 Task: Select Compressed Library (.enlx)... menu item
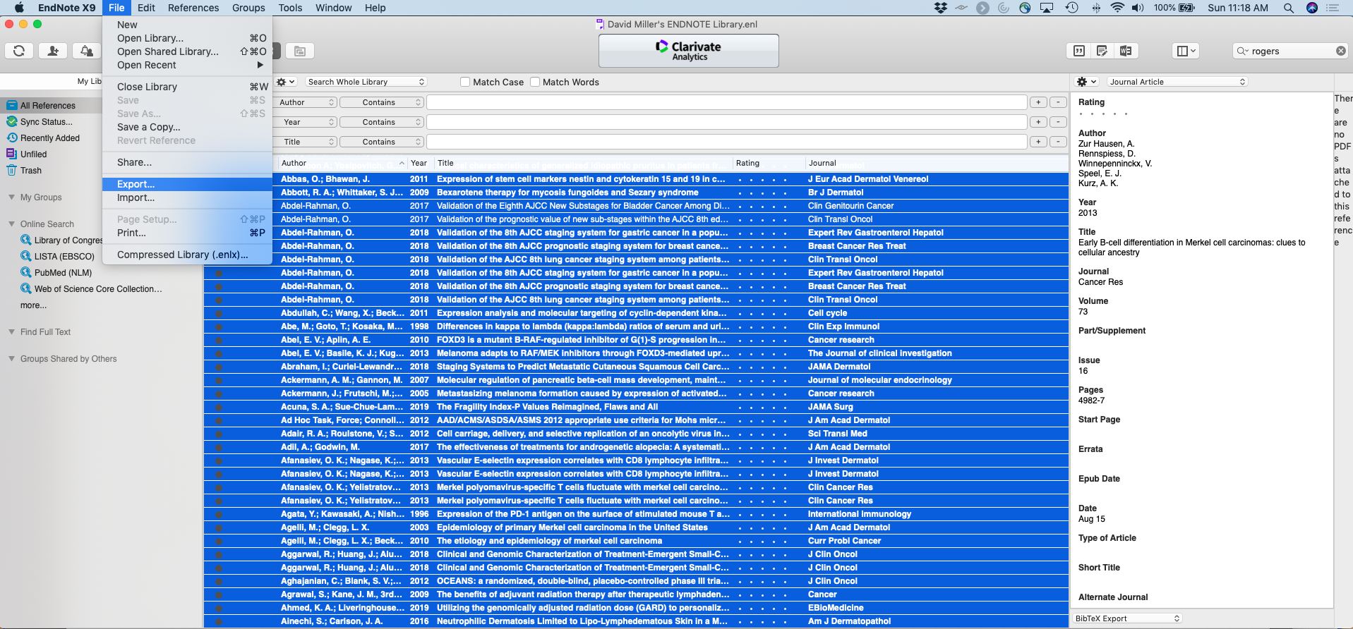187,255
